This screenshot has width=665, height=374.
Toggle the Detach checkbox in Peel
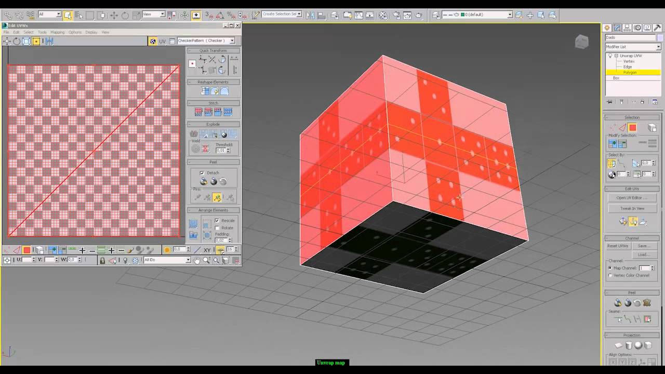202,173
